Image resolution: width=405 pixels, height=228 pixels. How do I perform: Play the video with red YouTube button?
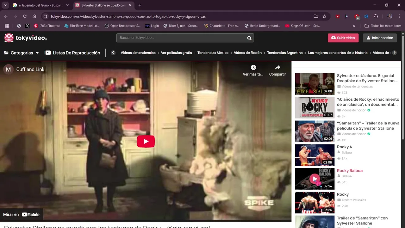pos(146,141)
